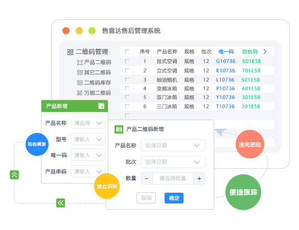Click the green 便捷跟踪 circle
This screenshot has height=230, width=299.
click(243, 192)
